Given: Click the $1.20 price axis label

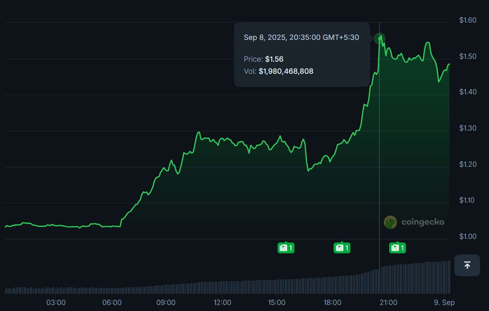Looking at the screenshot, I should click(x=468, y=164).
